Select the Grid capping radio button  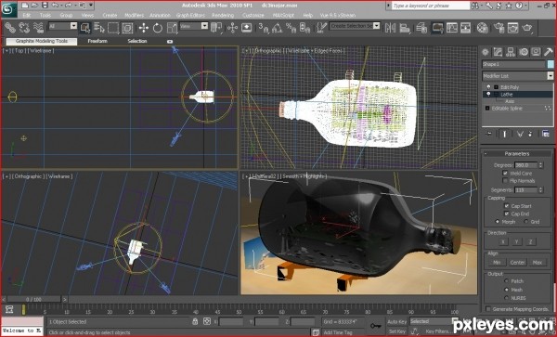tap(526, 222)
